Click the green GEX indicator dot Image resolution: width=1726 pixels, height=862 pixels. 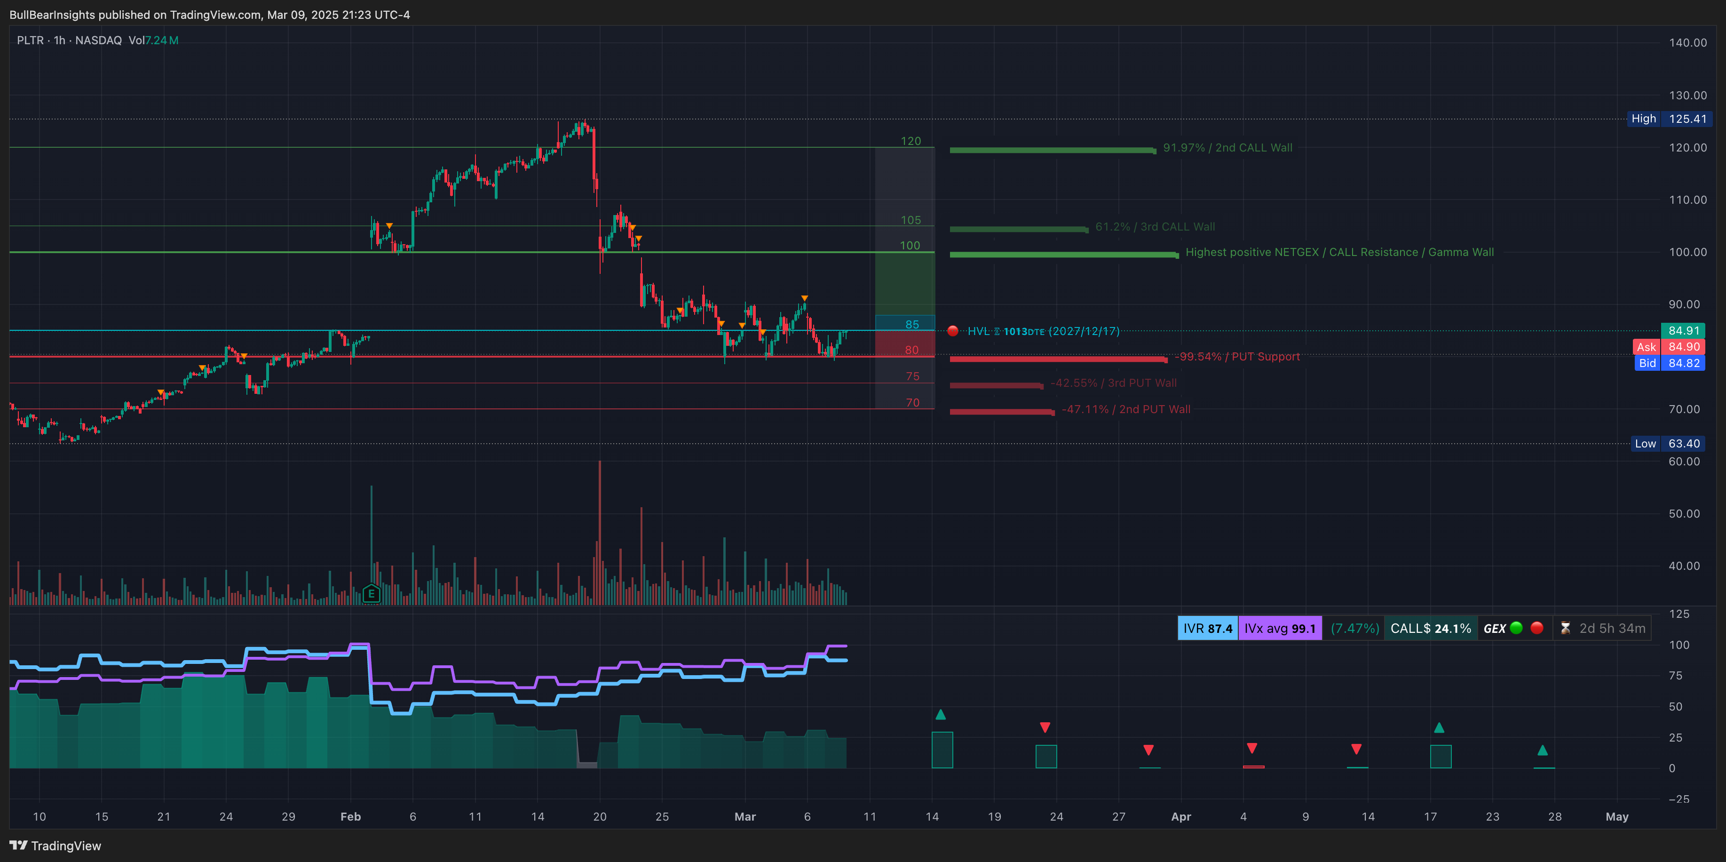(1516, 628)
